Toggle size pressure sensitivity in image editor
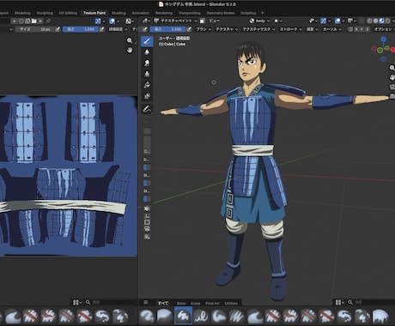The width and height of the screenshot is (395, 326). 58,29
